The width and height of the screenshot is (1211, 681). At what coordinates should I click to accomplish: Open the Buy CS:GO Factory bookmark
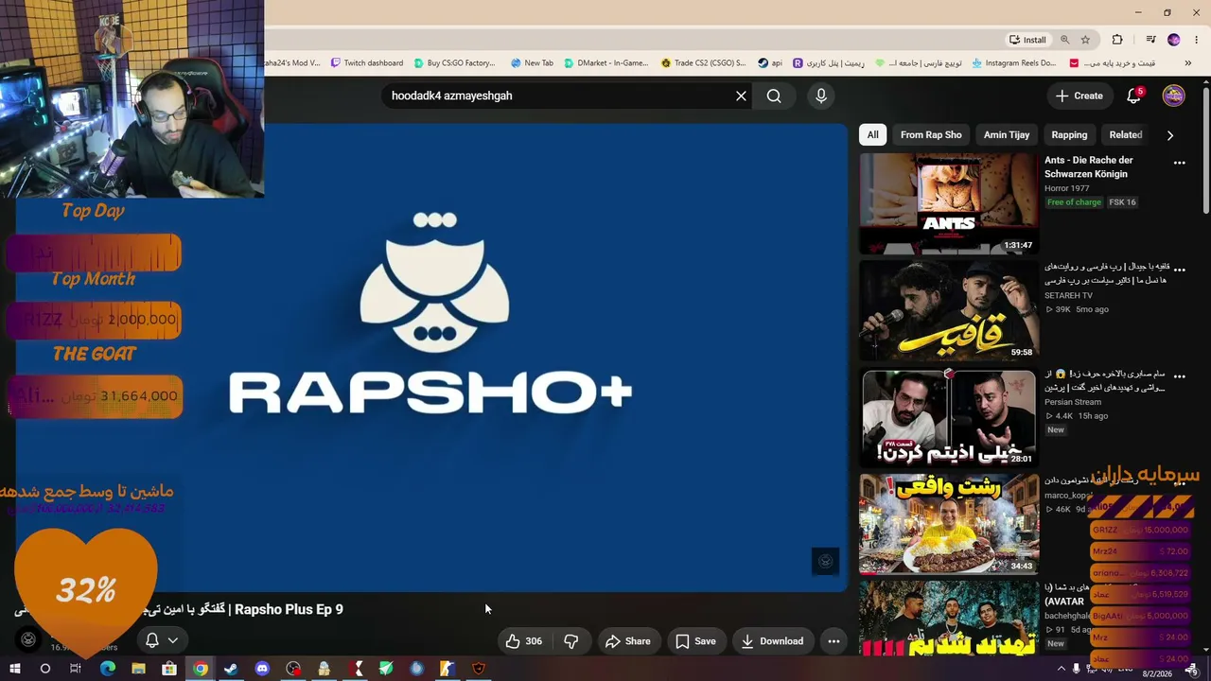453,63
